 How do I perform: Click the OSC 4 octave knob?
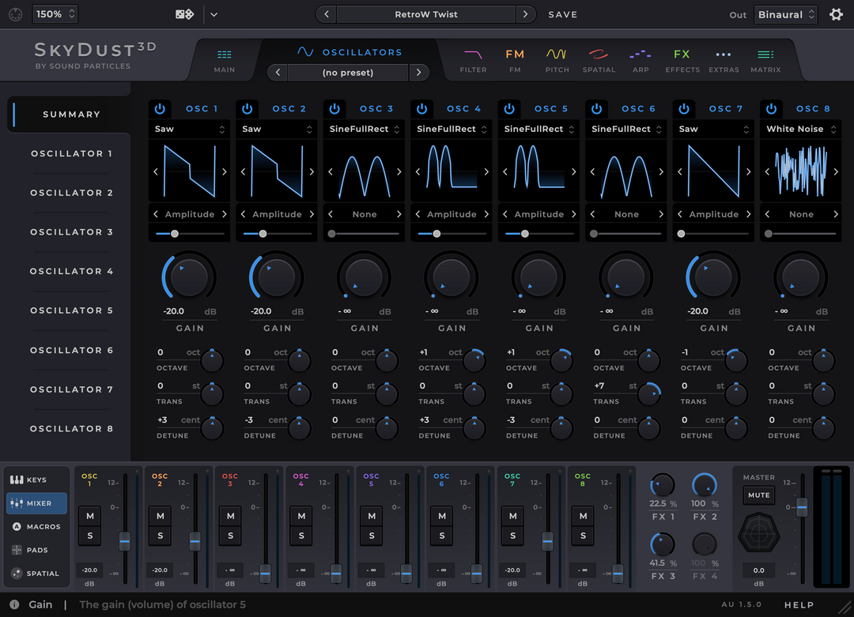474,360
